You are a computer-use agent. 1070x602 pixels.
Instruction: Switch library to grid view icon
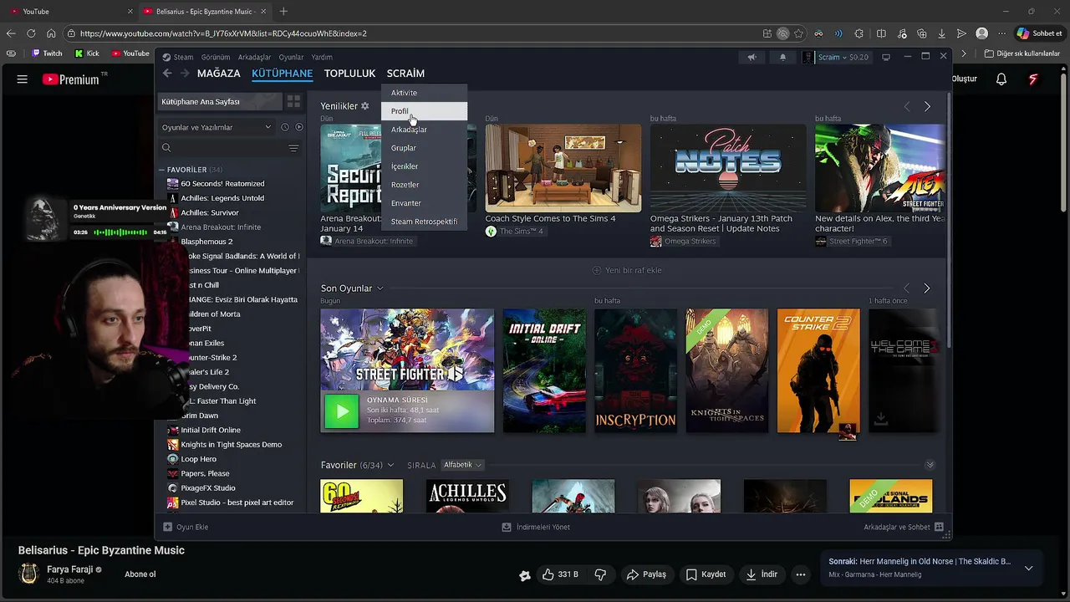point(293,101)
